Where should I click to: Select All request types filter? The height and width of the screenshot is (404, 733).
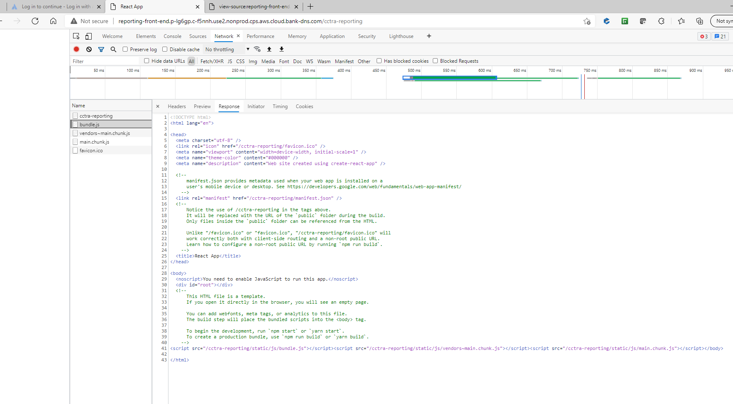(191, 61)
